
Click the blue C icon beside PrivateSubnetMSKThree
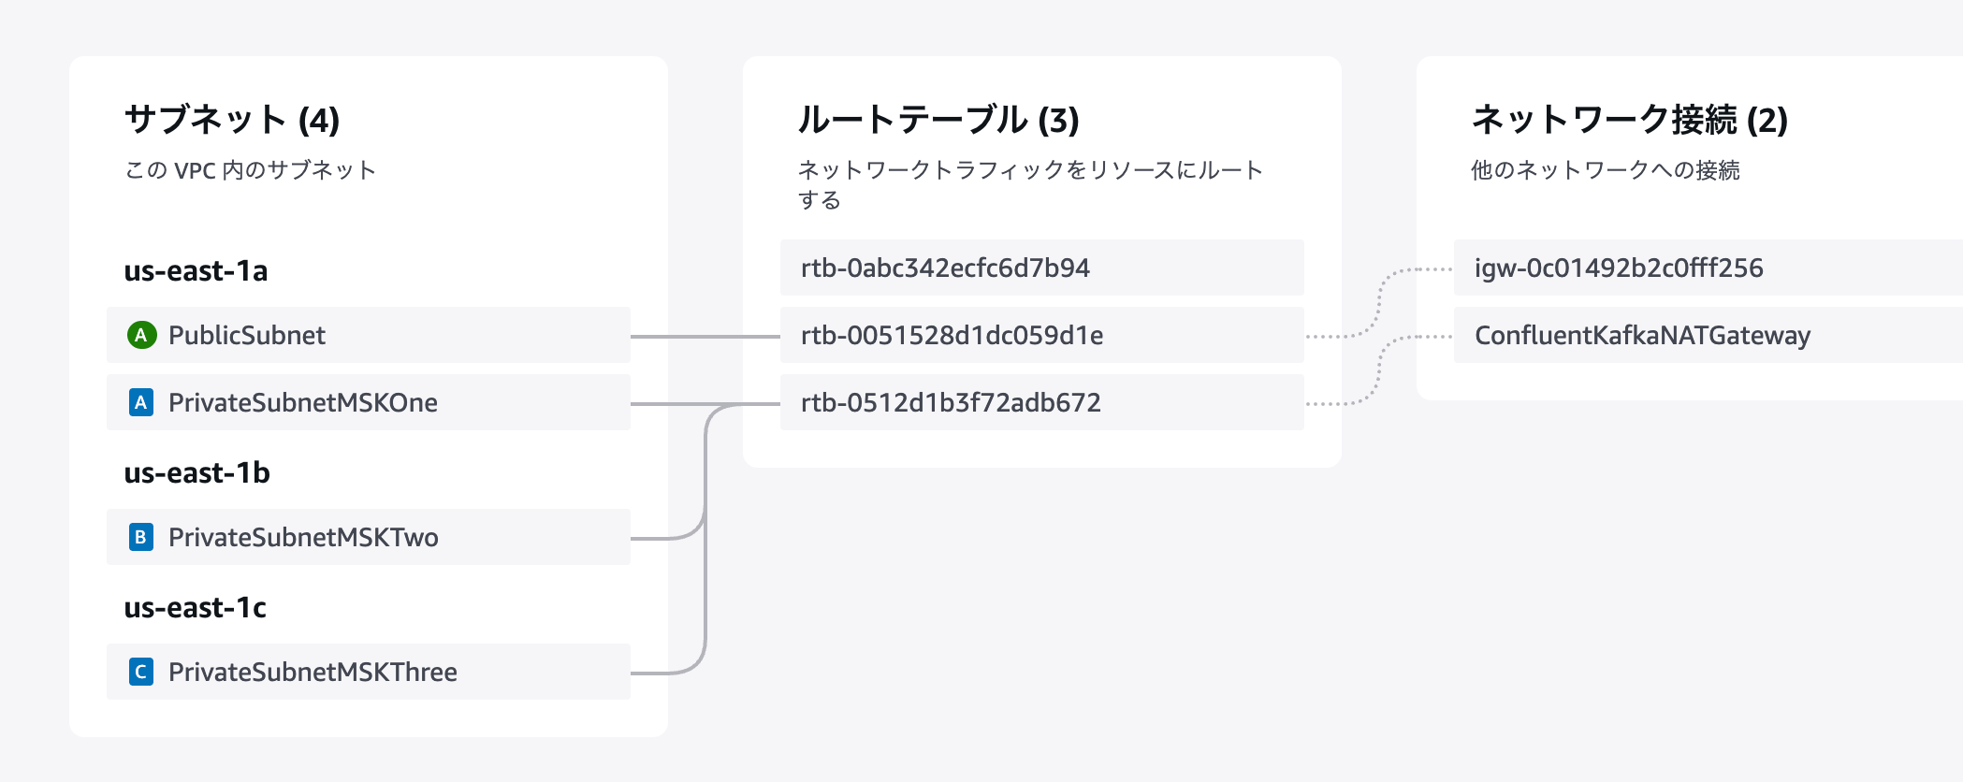(141, 672)
